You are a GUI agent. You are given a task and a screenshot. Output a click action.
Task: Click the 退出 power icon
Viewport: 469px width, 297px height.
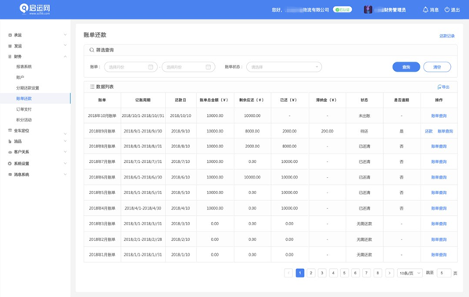coord(447,9)
